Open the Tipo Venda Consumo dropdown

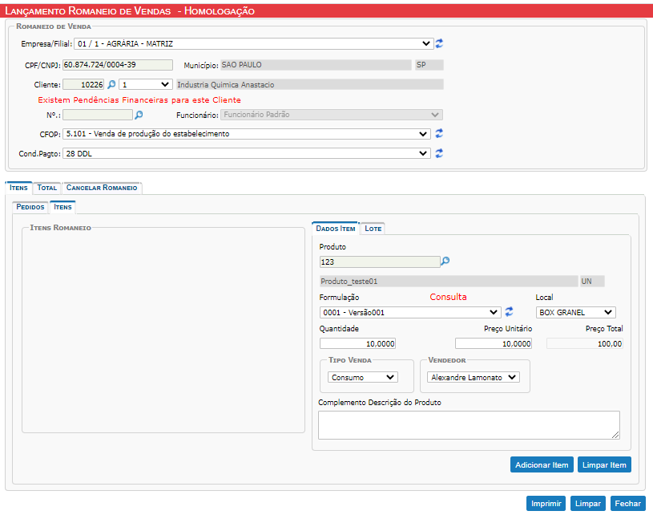tap(363, 377)
